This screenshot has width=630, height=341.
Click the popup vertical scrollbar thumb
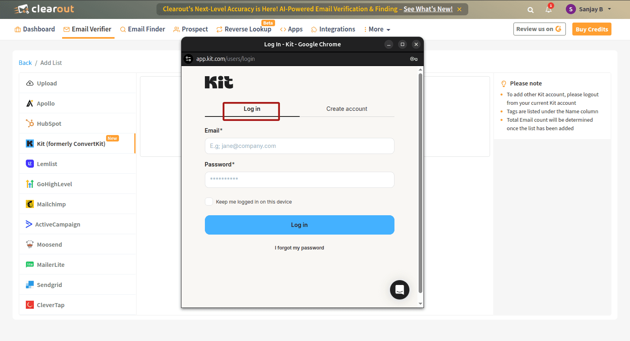pyautogui.click(x=421, y=183)
